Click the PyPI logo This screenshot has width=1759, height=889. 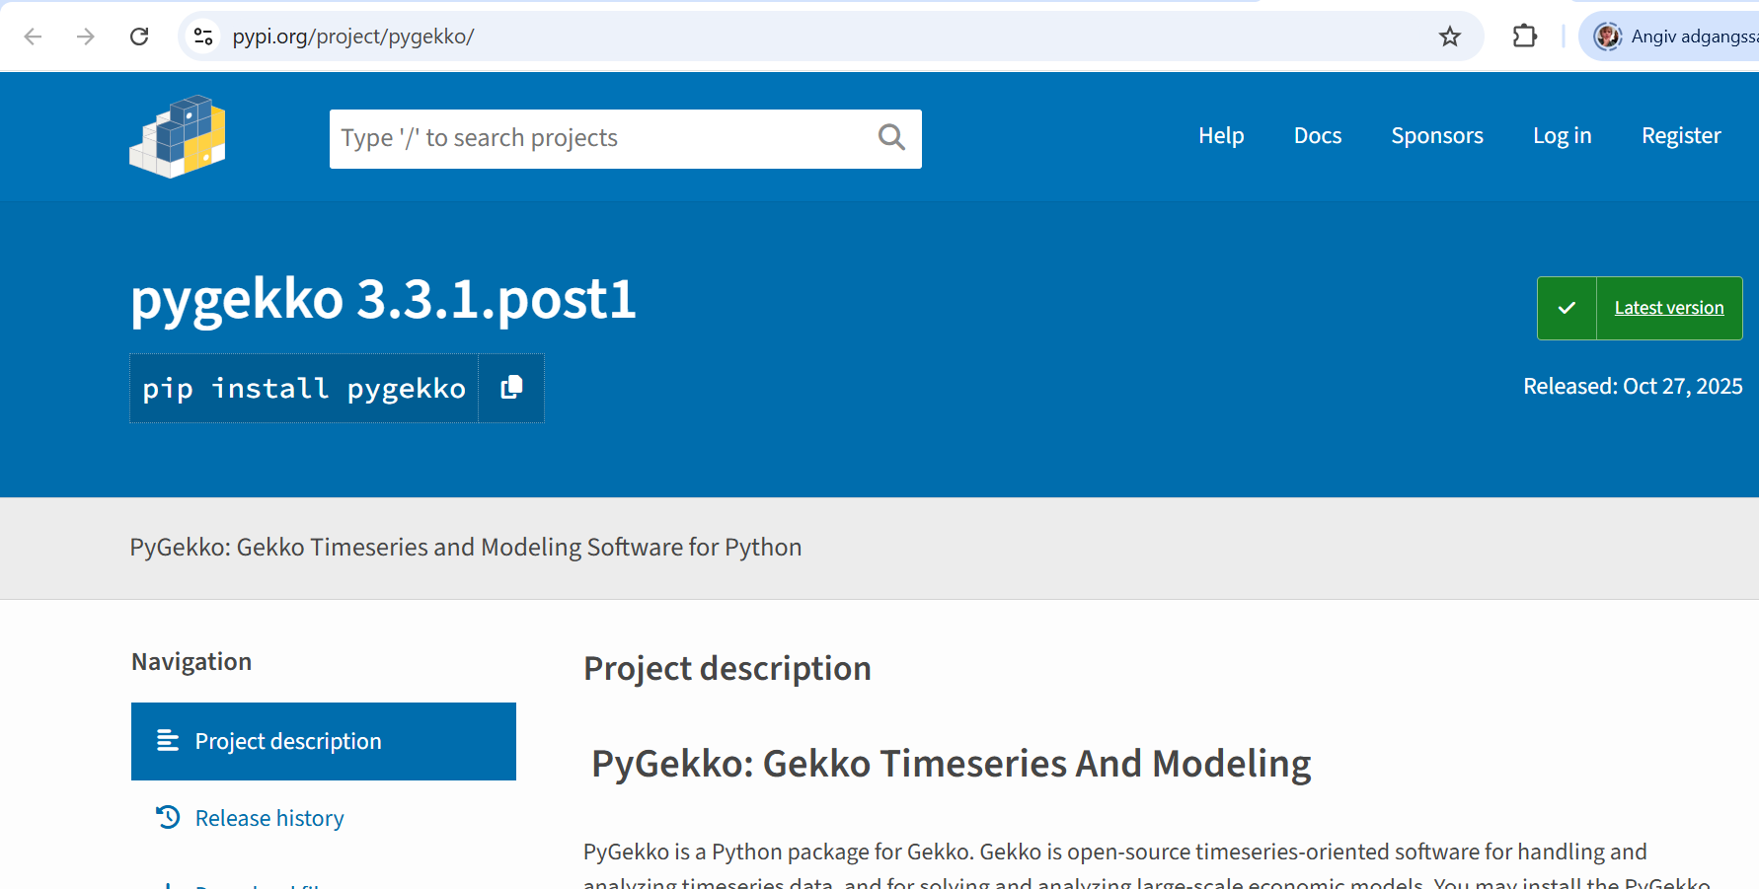tap(178, 136)
